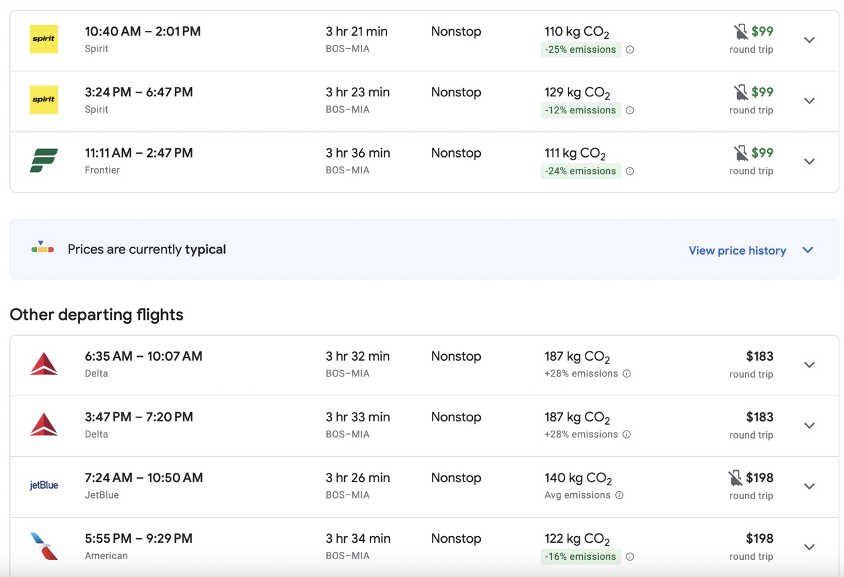Click the Spirit logo on the 10:40 AM flight
This screenshot has height=577, width=844.
coord(44,39)
